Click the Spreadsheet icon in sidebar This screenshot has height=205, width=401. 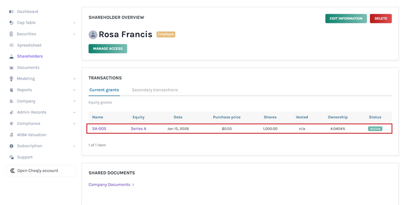12,45
